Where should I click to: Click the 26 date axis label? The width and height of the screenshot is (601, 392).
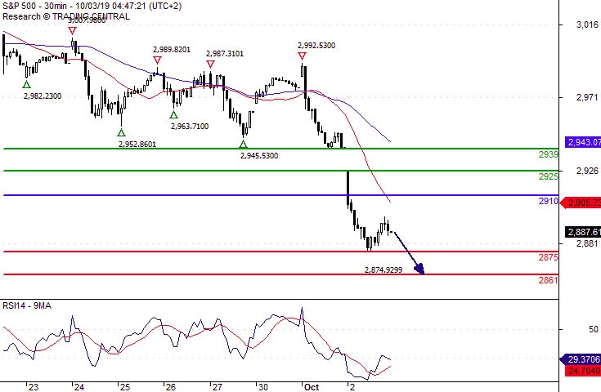171,387
